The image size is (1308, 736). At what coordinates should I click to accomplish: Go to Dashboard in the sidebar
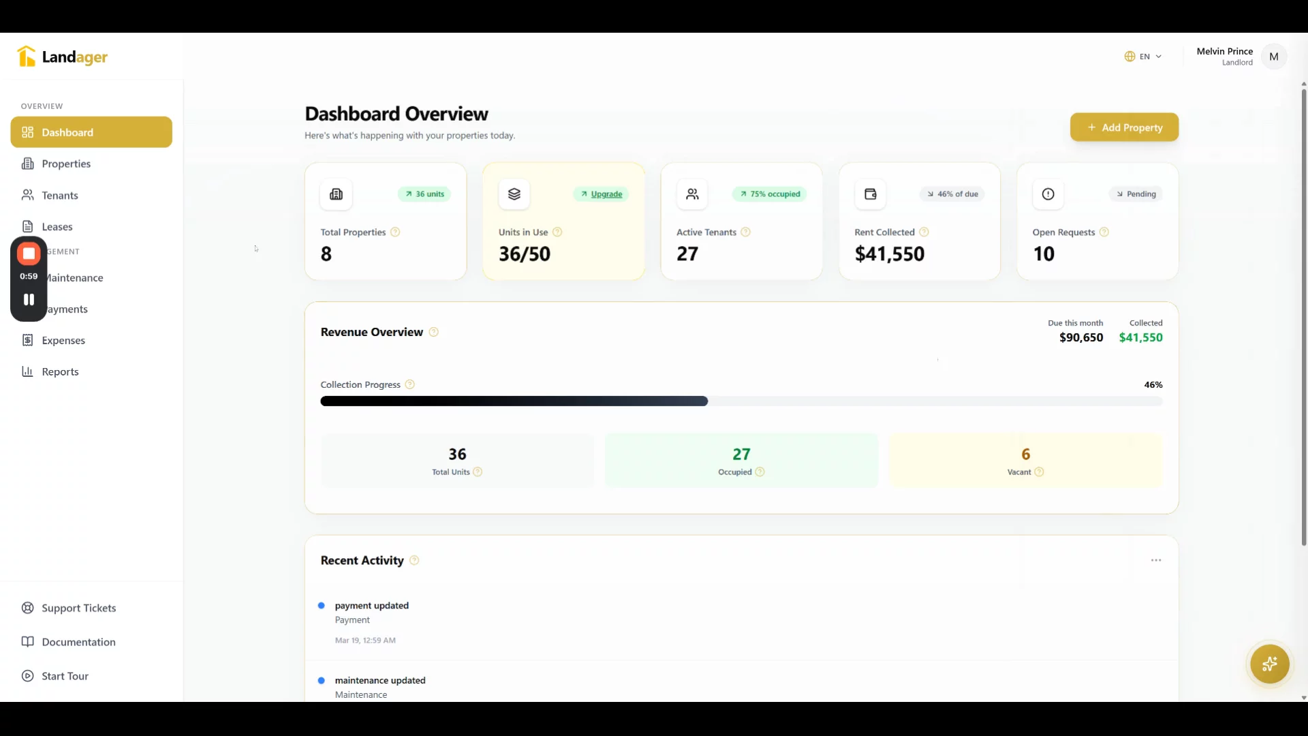pyautogui.click(x=91, y=132)
